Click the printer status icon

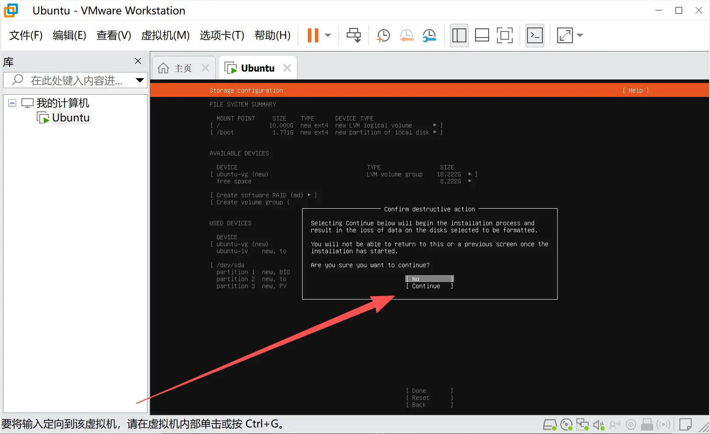[x=647, y=424]
